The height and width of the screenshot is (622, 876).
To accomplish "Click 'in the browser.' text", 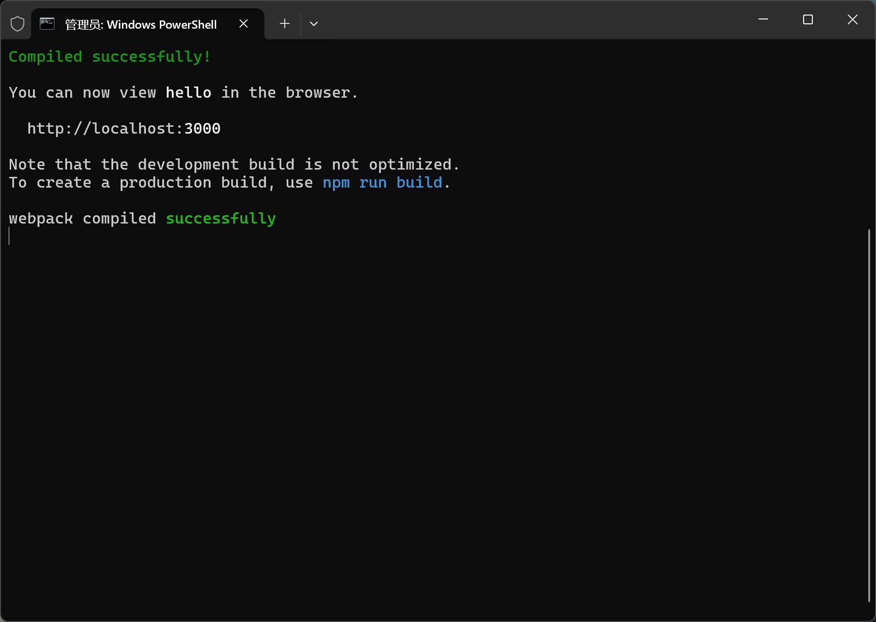I will point(290,92).
